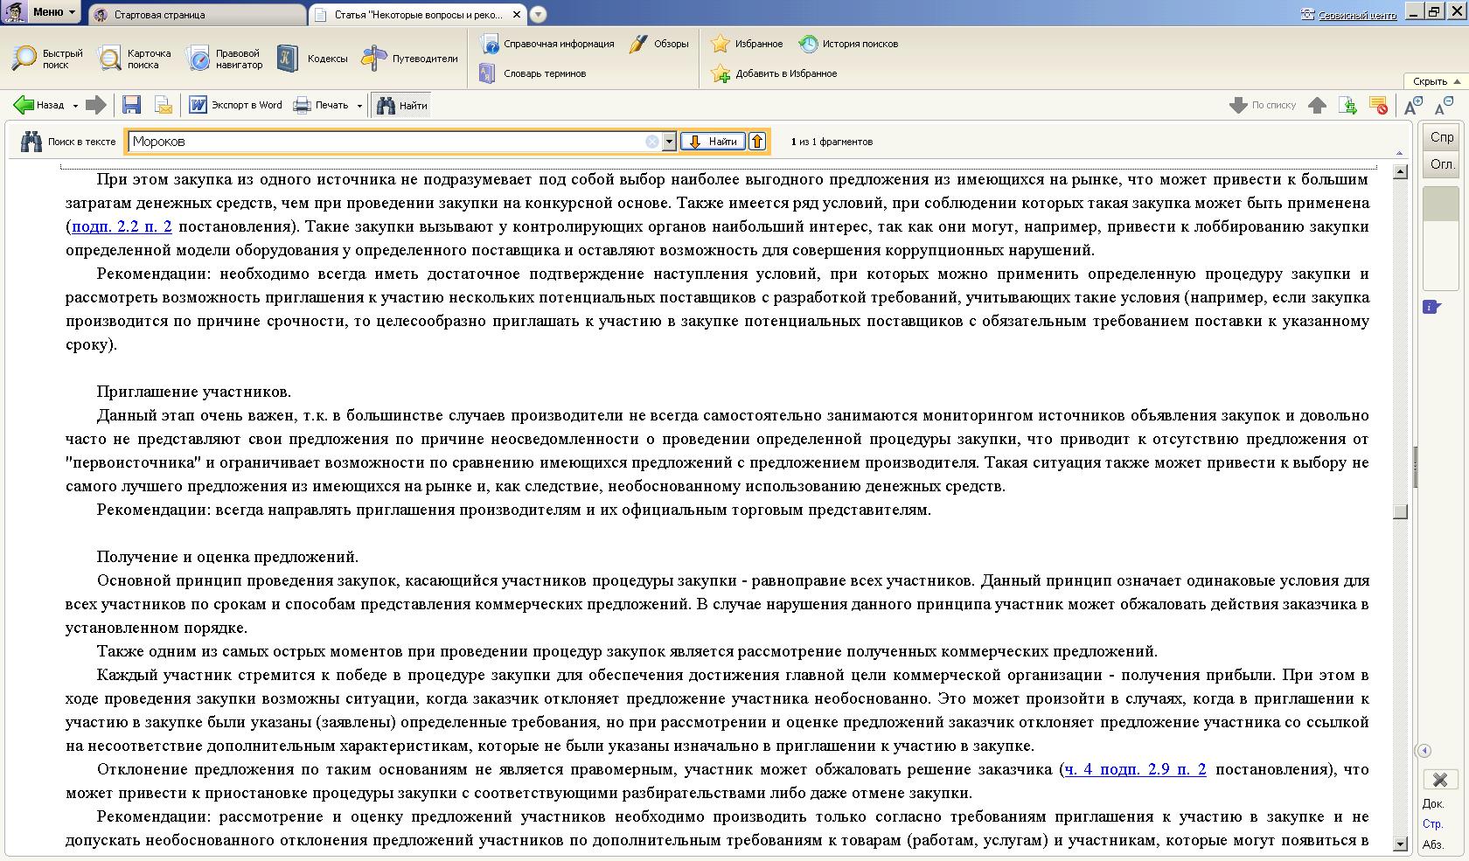Click the vertical scrollbar thumb
The height and width of the screenshot is (861, 1469).
(1400, 511)
